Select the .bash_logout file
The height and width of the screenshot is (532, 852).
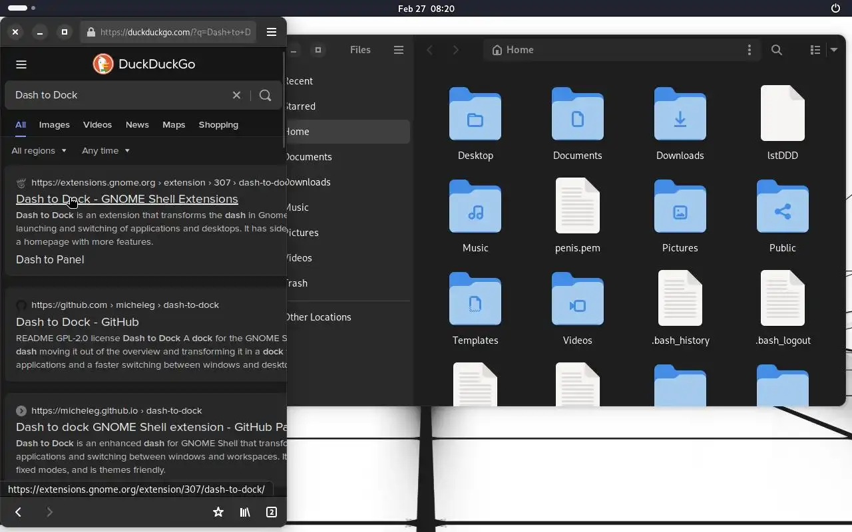tap(783, 309)
